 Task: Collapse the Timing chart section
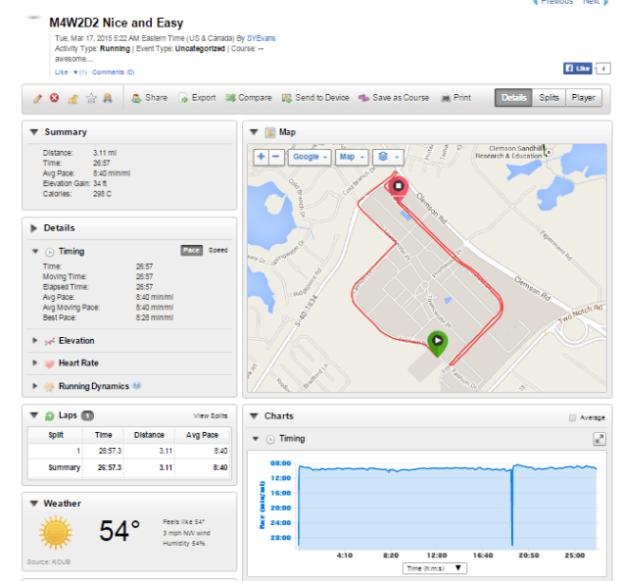[x=256, y=439]
